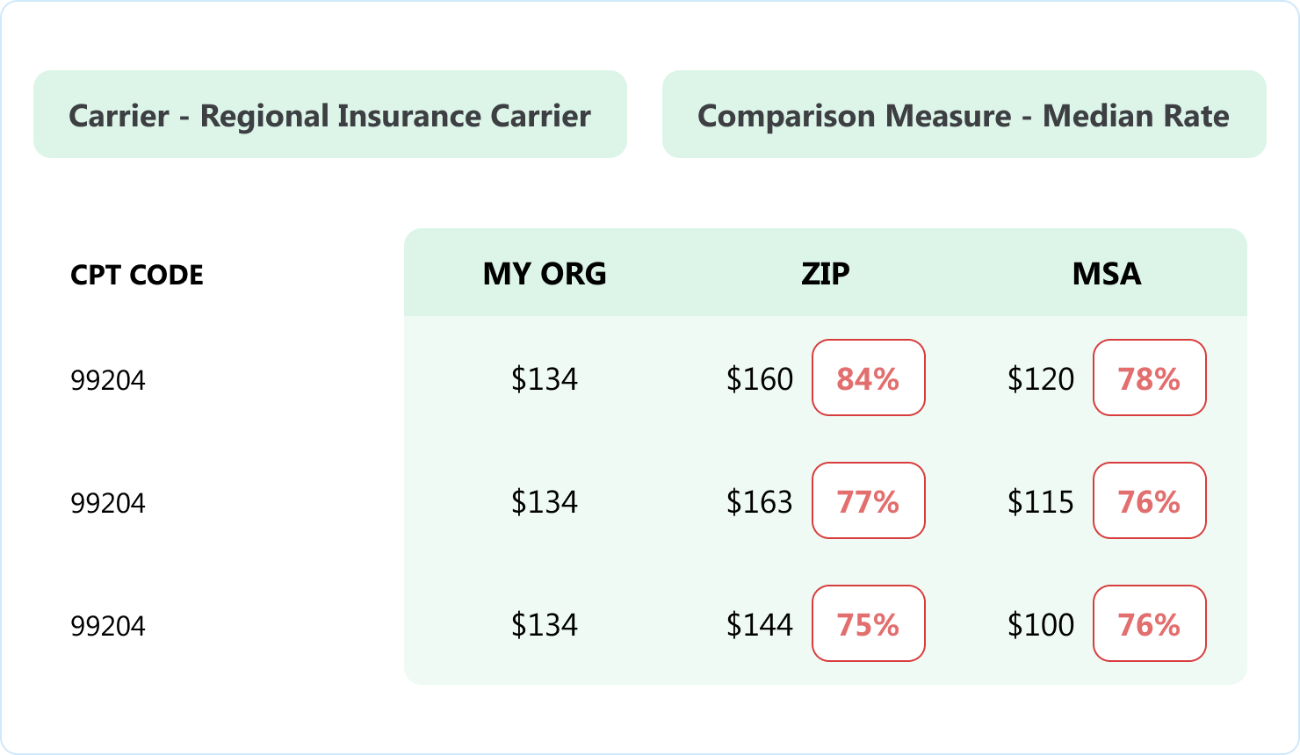Viewport: 1300px width, 755px height.
Task: Open the Carrier - Regional Insurance Carrier filter
Action: pyautogui.click(x=329, y=115)
